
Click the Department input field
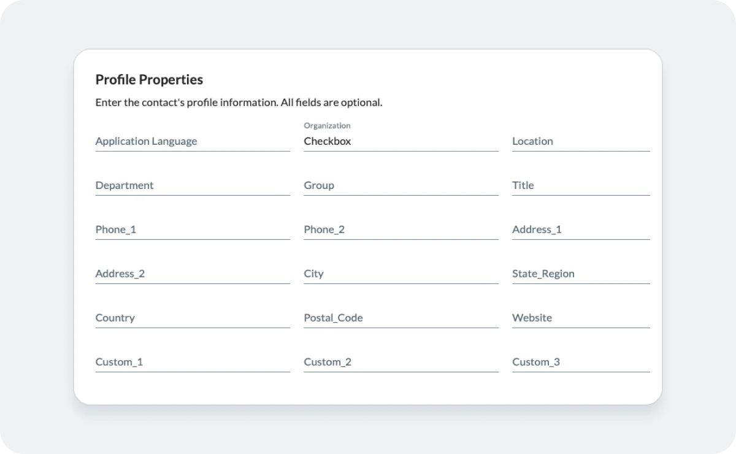click(193, 185)
